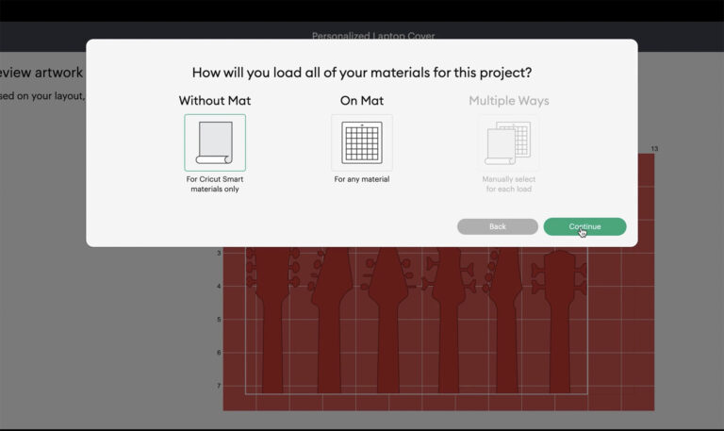Click ruler number 5 on vertical ruler
Image resolution: width=724 pixels, height=431 pixels.
pos(219,319)
